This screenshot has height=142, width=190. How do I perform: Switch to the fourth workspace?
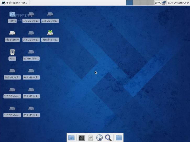click(150, 3)
